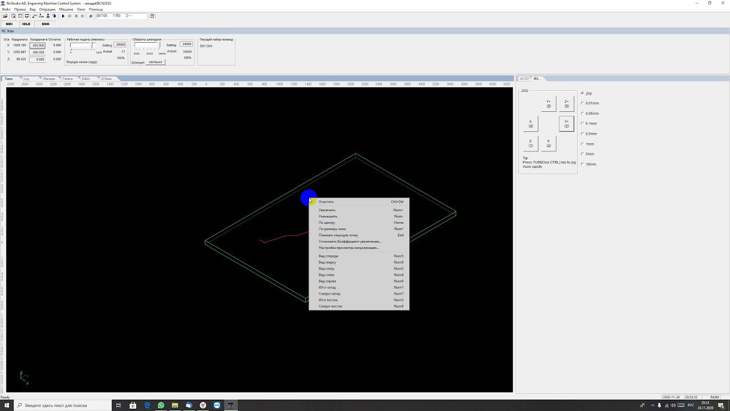Image resolution: width=730 pixels, height=411 pixels.
Task: Click the feed rate Setting field 20000
Action: click(x=120, y=45)
